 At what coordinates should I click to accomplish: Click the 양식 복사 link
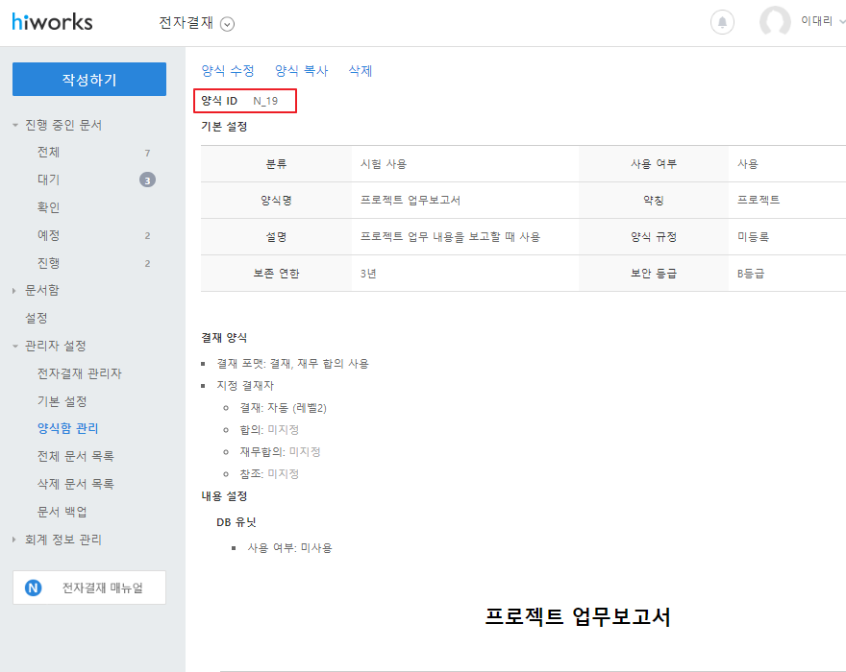(301, 71)
